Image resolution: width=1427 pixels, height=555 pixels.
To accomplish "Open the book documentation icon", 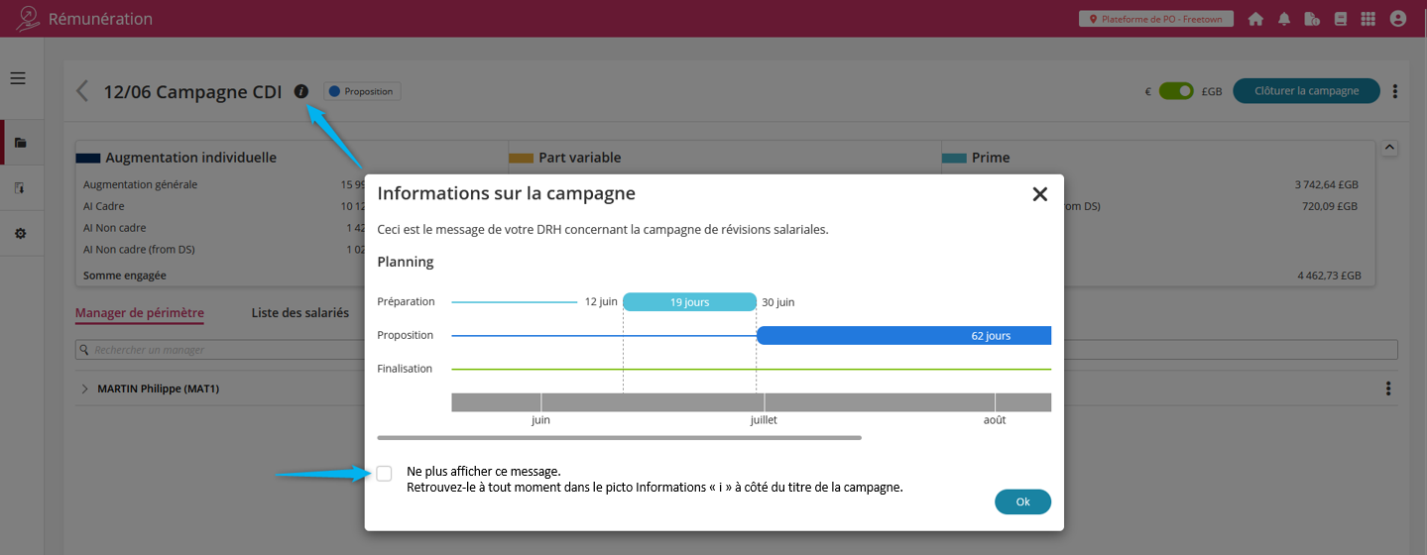I will click(1341, 19).
